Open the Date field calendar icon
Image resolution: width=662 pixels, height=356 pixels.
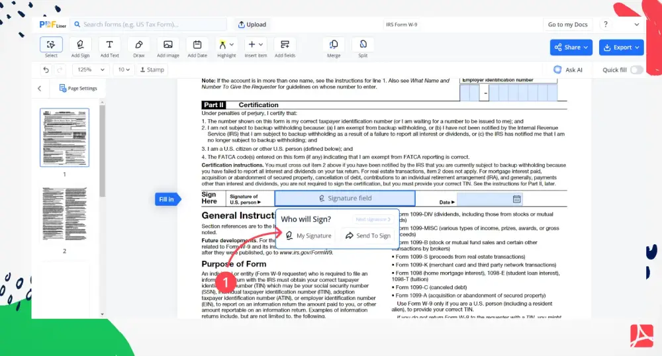tap(516, 199)
